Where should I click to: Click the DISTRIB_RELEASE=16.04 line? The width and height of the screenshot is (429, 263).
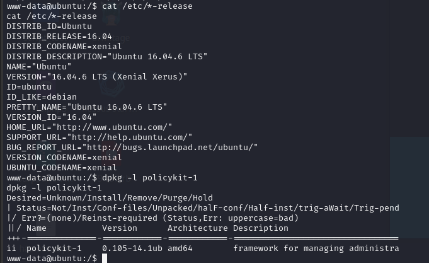(59, 36)
